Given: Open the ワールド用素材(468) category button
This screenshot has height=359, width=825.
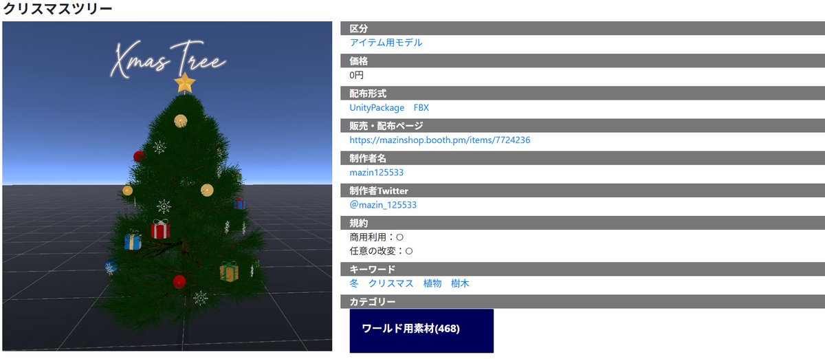Looking at the screenshot, I should tap(421, 331).
